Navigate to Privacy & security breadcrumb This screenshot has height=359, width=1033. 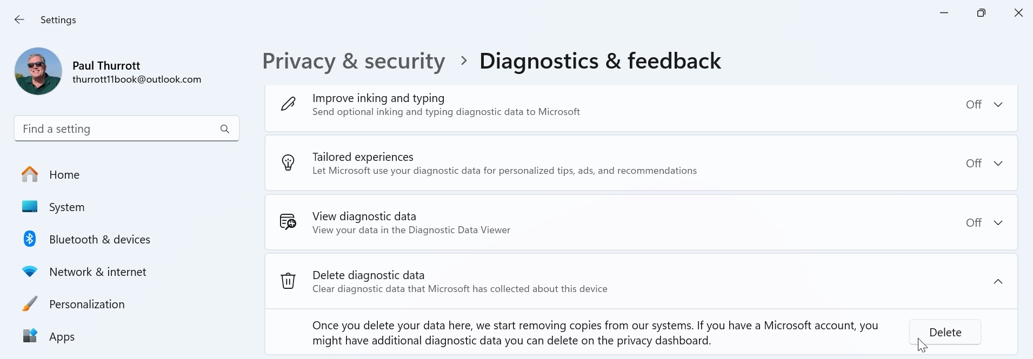pos(354,61)
